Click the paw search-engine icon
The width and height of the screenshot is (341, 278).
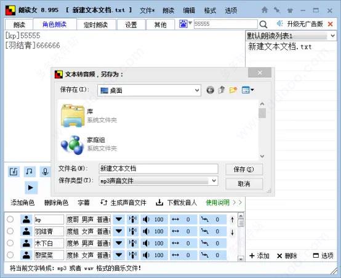pyautogui.click(x=183, y=24)
